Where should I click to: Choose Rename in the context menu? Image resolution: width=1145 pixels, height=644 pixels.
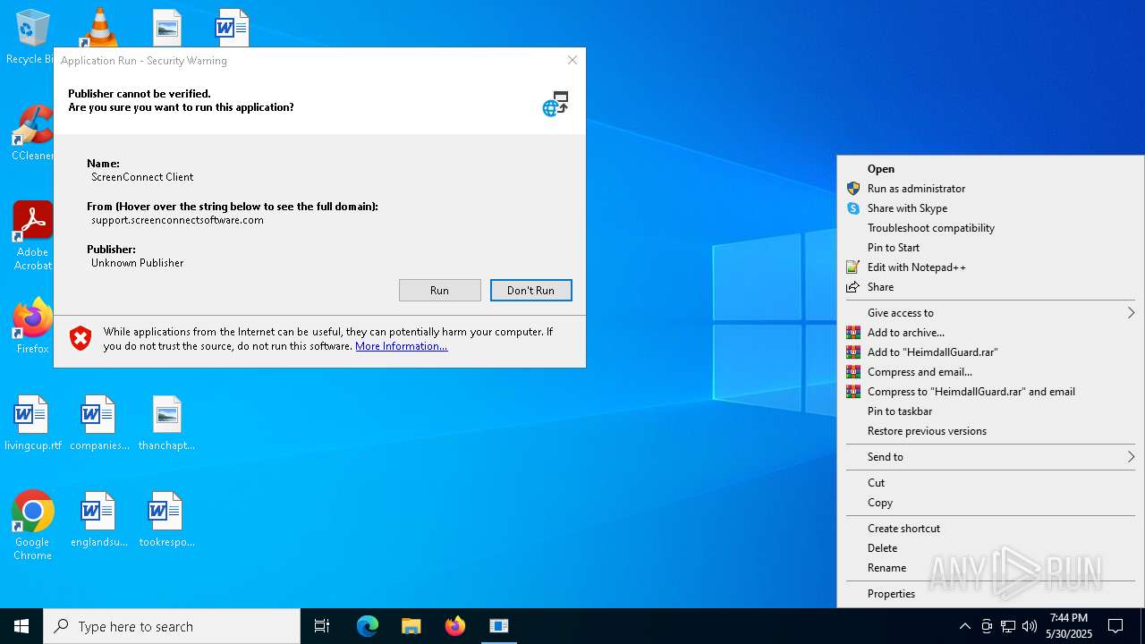(x=990, y=568)
